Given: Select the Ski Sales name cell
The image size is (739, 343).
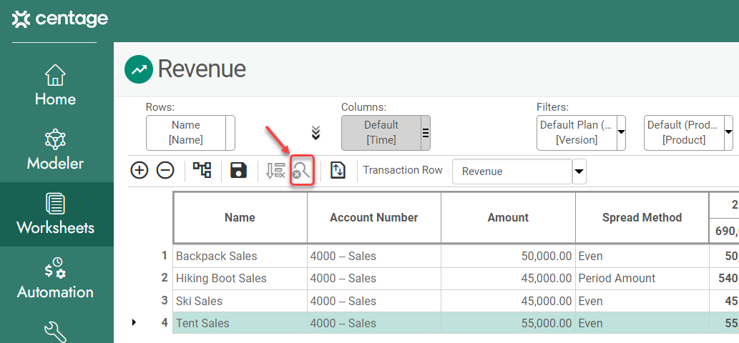Looking at the screenshot, I should point(240,301).
